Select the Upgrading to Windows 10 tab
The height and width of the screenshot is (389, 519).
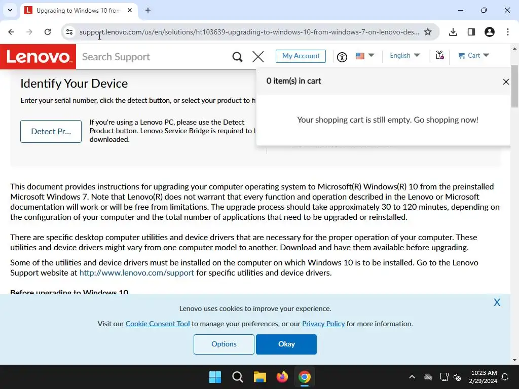point(78,11)
